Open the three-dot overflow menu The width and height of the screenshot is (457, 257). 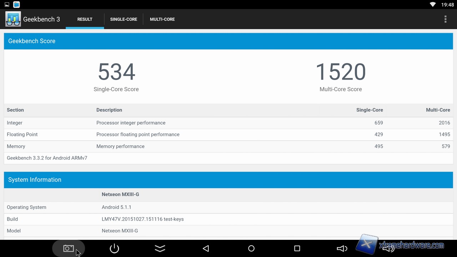(445, 19)
